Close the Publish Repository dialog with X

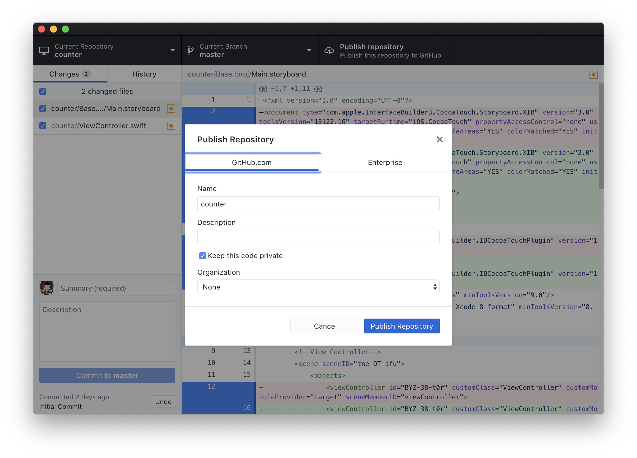pos(439,139)
